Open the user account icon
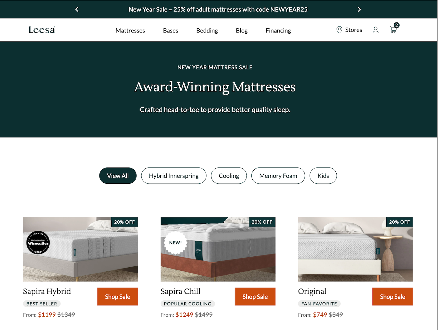Screen dimensions: 438x330 point(376,30)
